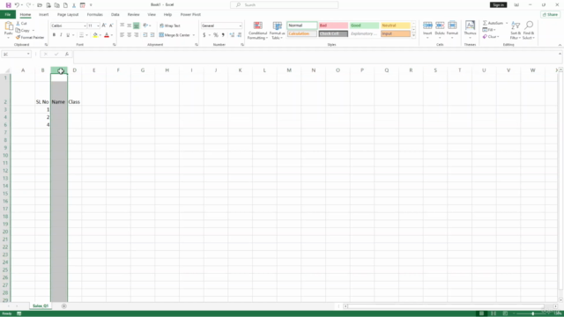Screen dimensions: 564x317
Task: Toggle middle vertical alignment
Action: coord(130,26)
